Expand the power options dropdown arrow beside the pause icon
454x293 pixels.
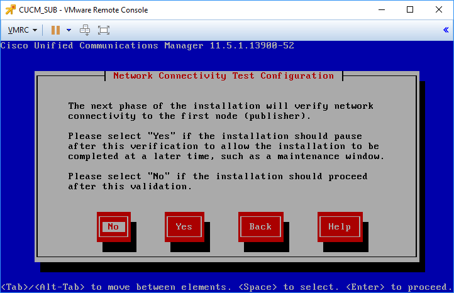tap(69, 30)
